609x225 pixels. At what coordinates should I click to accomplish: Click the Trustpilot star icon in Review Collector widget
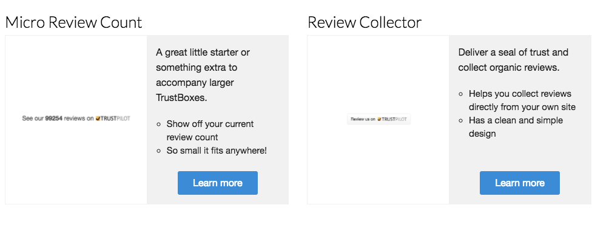[x=379, y=119]
